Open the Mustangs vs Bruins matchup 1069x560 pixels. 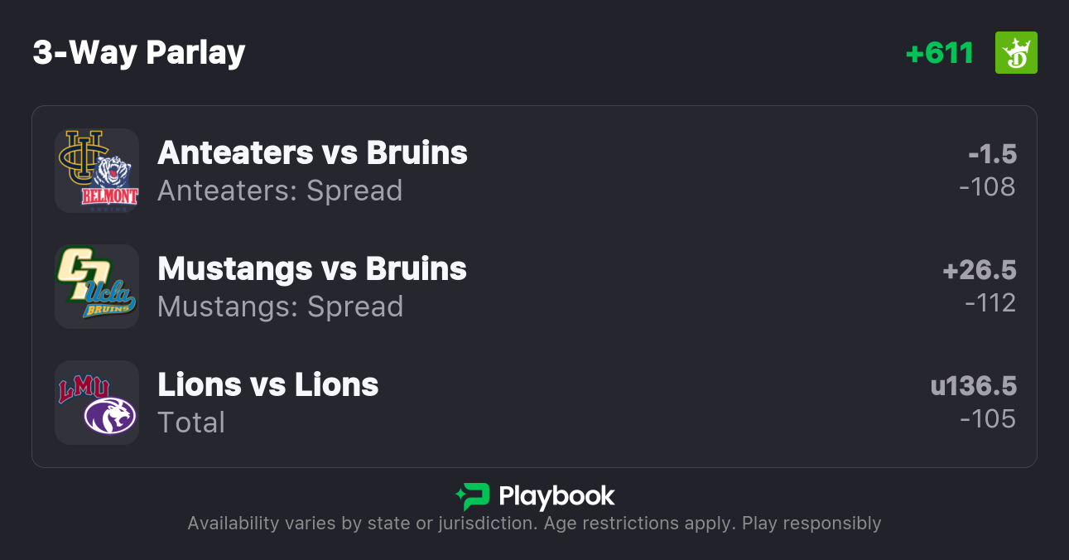click(312, 269)
